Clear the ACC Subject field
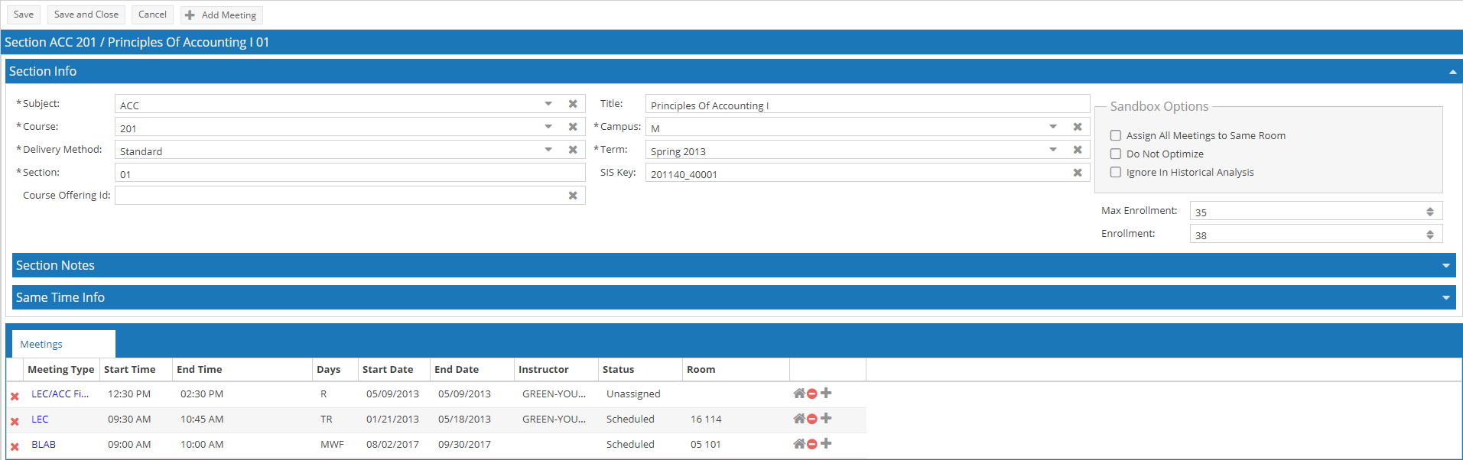Viewport: 1463px width, 460px height. tap(573, 104)
